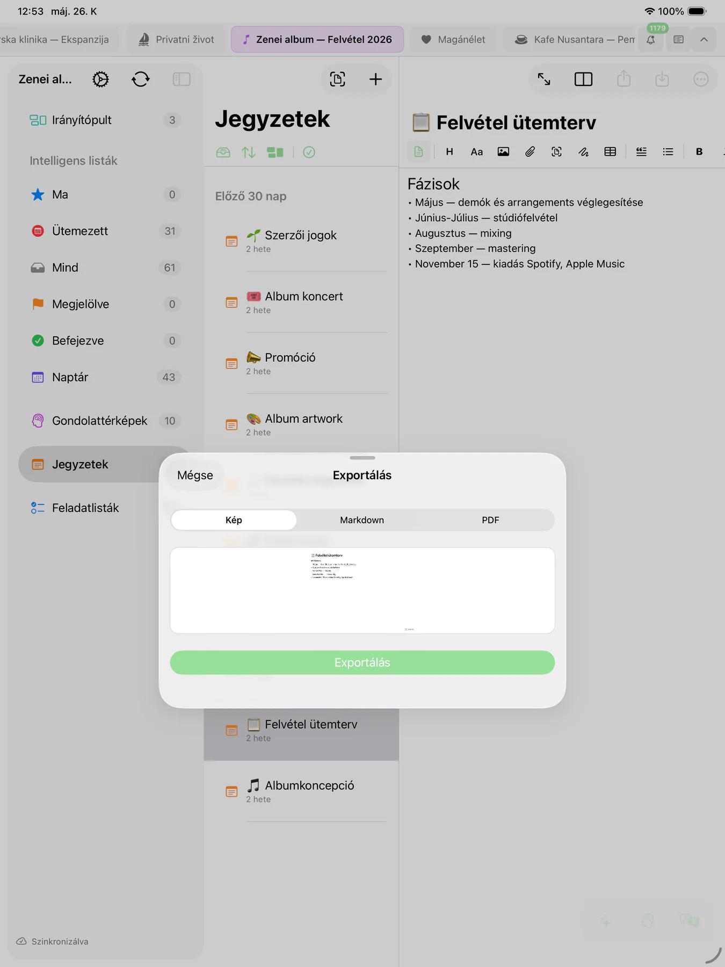
Task: Open the more options ellipsis icon
Action: (x=701, y=80)
